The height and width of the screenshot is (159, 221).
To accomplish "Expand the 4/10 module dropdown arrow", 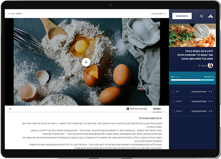I will tap(211, 92).
